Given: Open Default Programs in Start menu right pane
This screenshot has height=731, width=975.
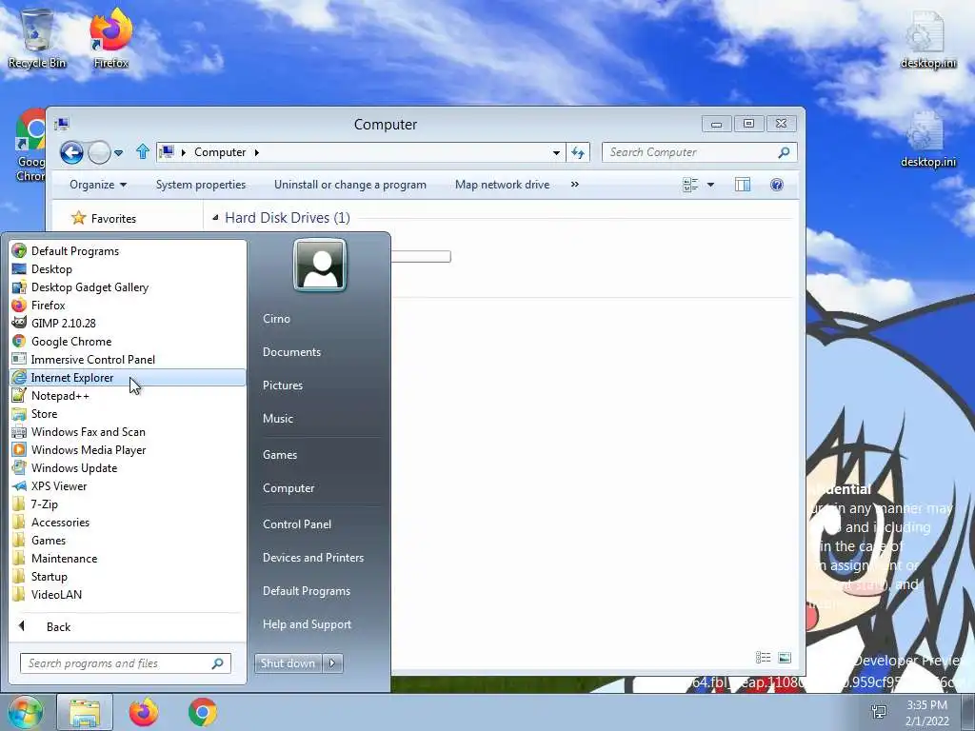Looking at the screenshot, I should coord(306,591).
